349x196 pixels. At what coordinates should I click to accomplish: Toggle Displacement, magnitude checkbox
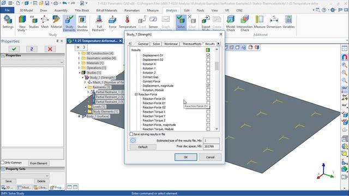(x=208, y=85)
